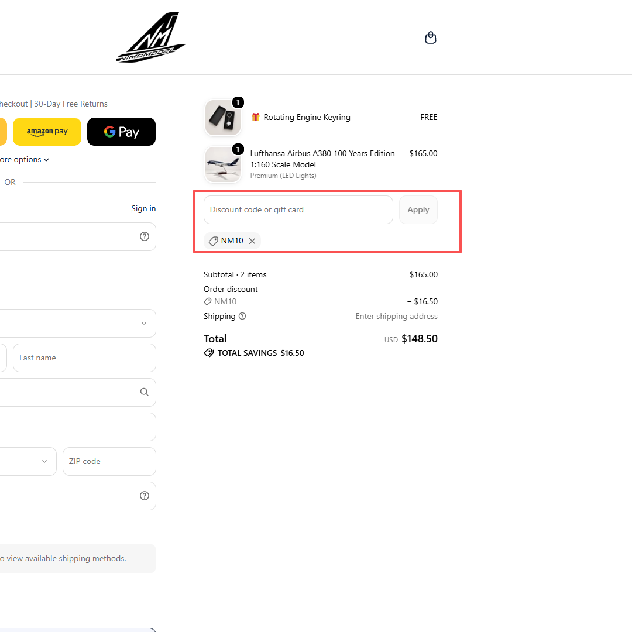The height and width of the screenshot is (632, 632).
Task: Click the 'Subtotal · 2 items' label
Action: click(x=235, y=275)
